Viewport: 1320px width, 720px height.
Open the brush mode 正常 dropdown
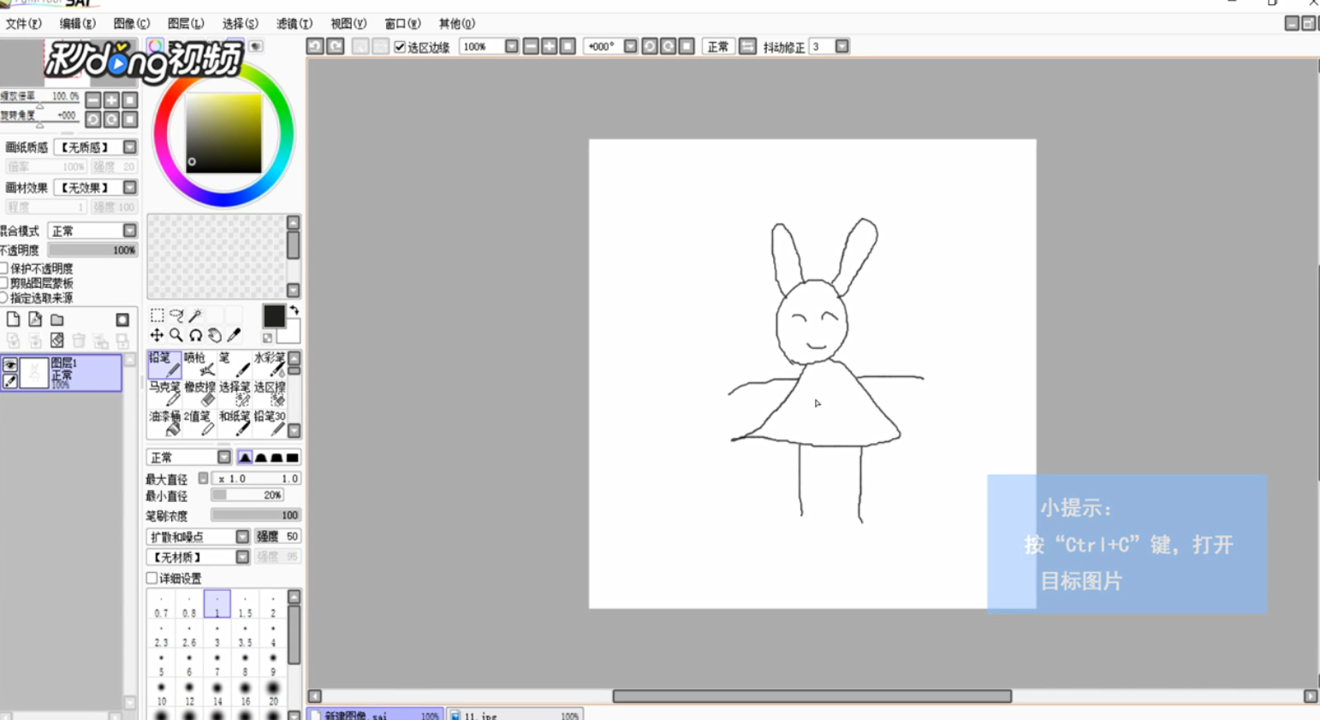[224, 457]
